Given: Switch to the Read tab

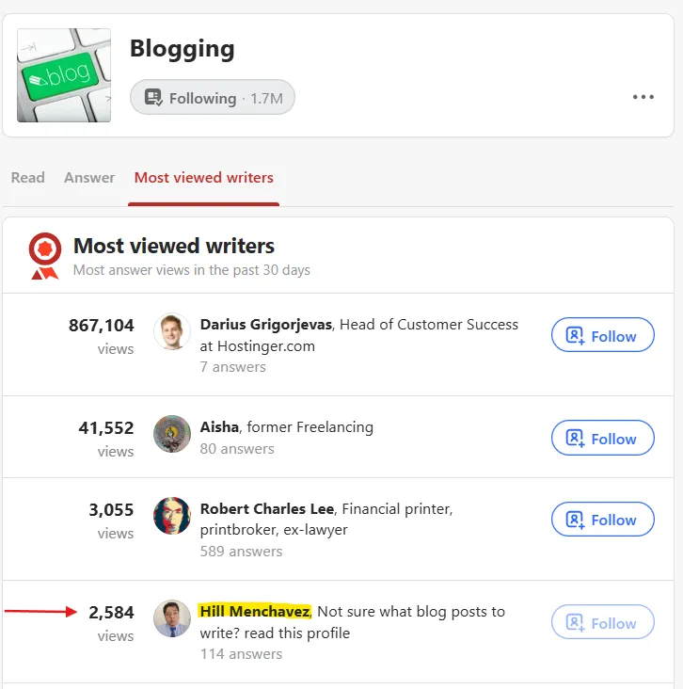Looking at the screenshot, I should (x=28, y=177).
